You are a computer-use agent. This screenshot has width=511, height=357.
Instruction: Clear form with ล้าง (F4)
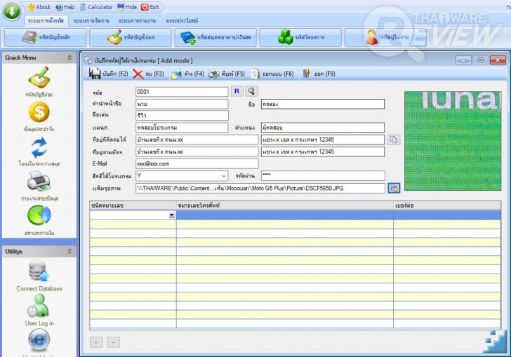188,74
